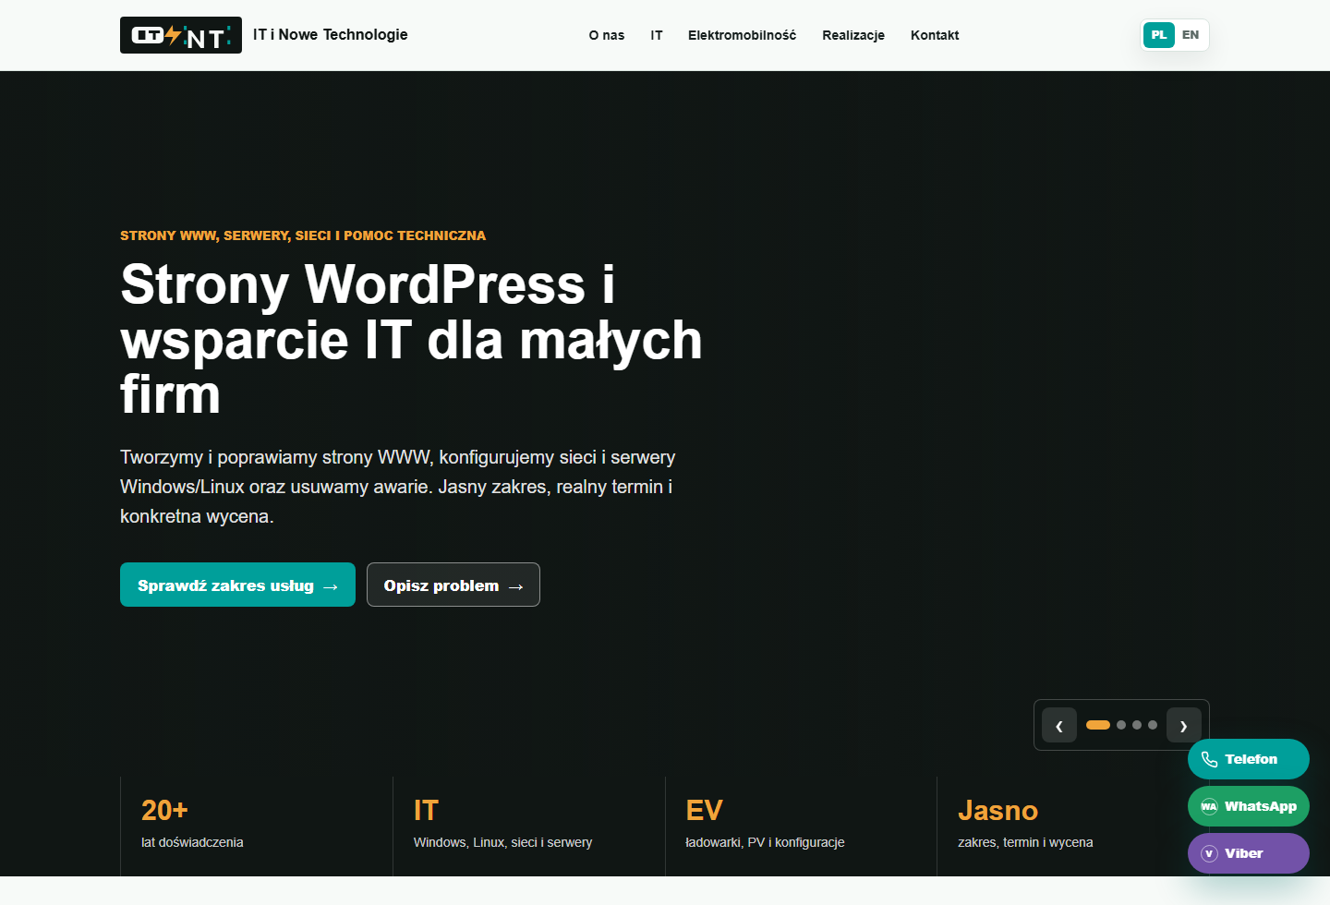The image size is (1330, 905).
Task: Click the 'Sprawdź zakres usług' button
Action: click(237, 585)
